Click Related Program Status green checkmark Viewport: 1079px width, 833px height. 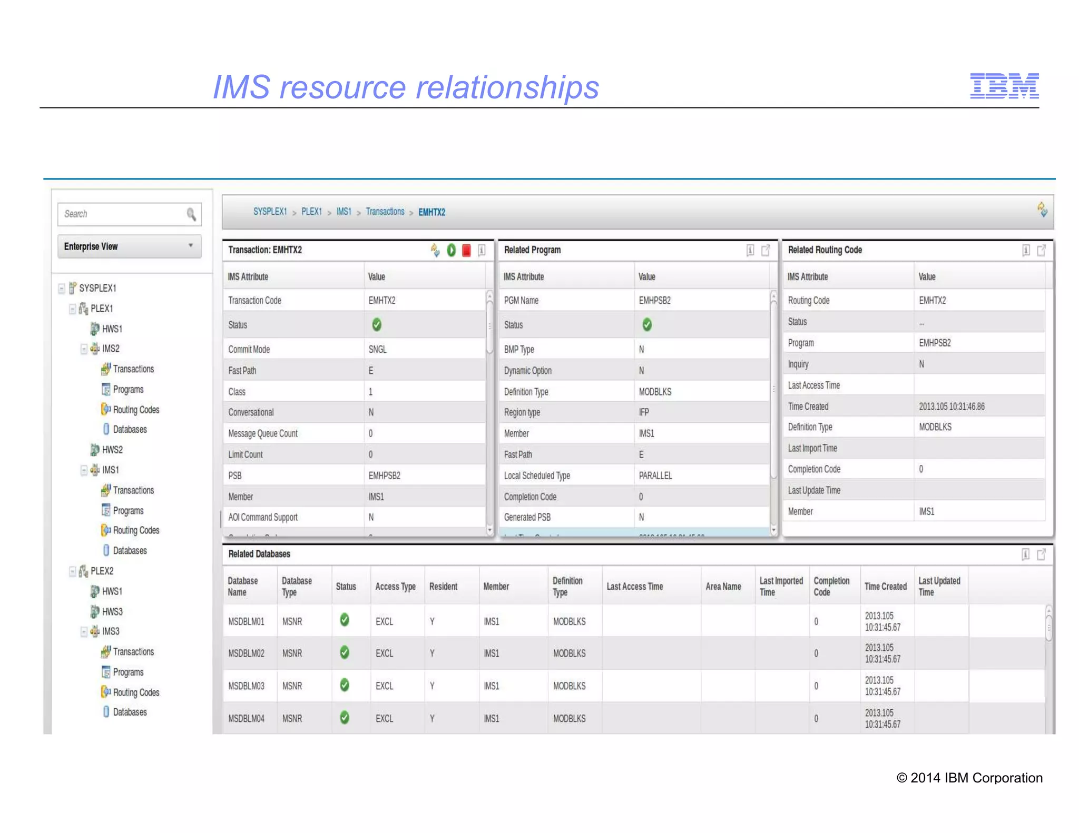click(x=647, y=325)
